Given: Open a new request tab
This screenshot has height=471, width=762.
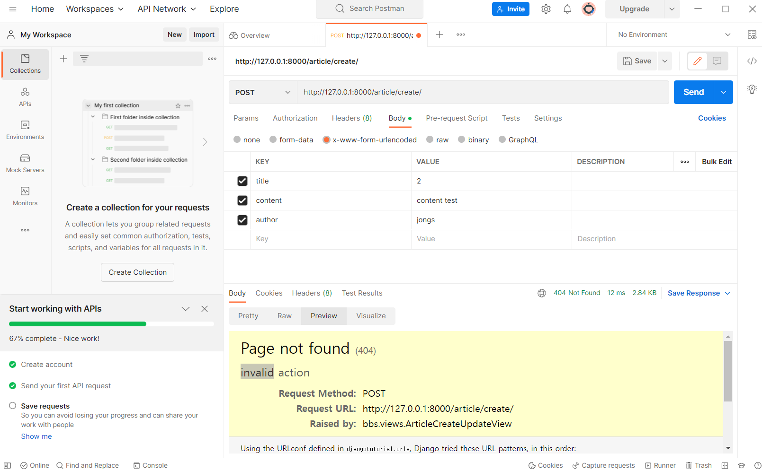Looking at the screenshot, I should (x=439, y=35).
